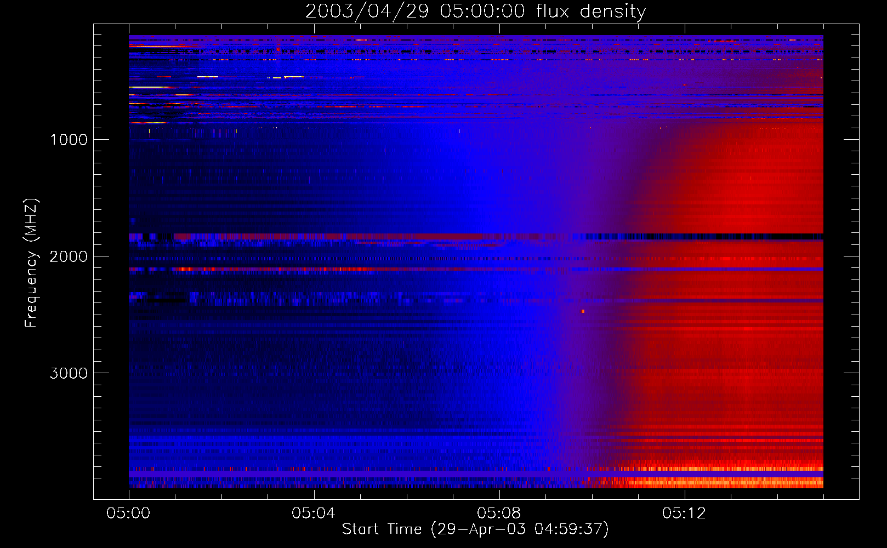Click the 'Frequency (MHZ)' axis label
Viewport: 887px width, 548px height.
[31, 263]
